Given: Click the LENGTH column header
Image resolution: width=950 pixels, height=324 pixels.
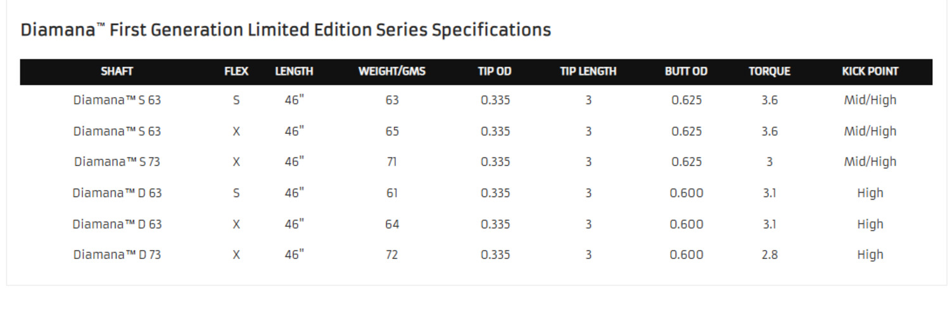Looking at the screenshot, I should pyautogui.click(x=294, y=71).
